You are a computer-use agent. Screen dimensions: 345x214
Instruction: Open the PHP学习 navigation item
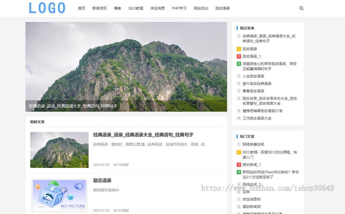[179, 8]
